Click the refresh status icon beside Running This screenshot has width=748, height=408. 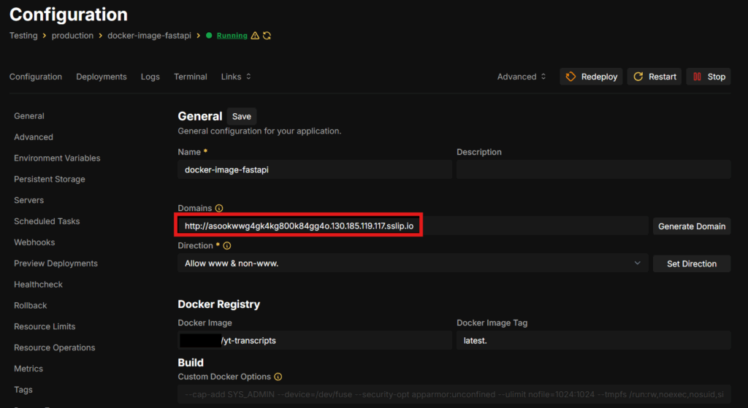click(267, 36)
